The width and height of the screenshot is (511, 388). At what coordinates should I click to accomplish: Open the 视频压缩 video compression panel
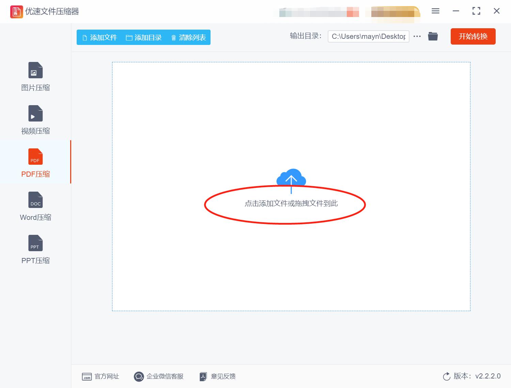(35, 120)
